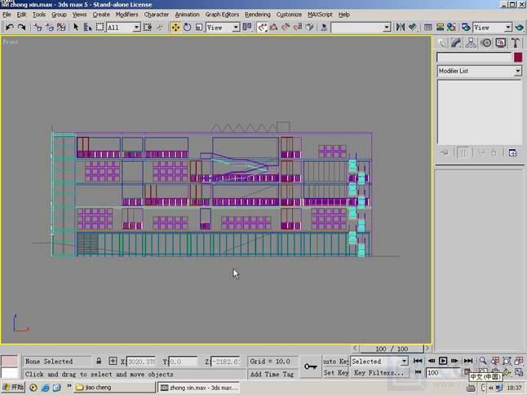Open the MAXScript menu
This screenshot has height=395, width=527.
tap(320, 15)
